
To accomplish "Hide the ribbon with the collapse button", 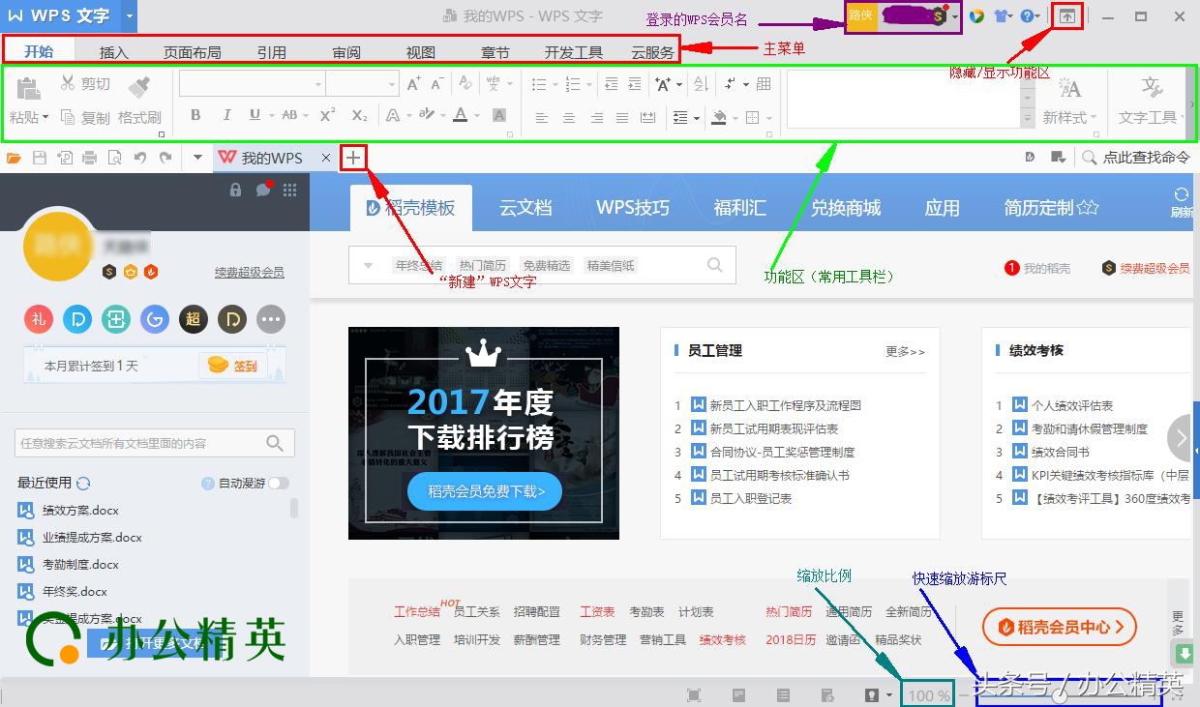I will pos(1067,16).
